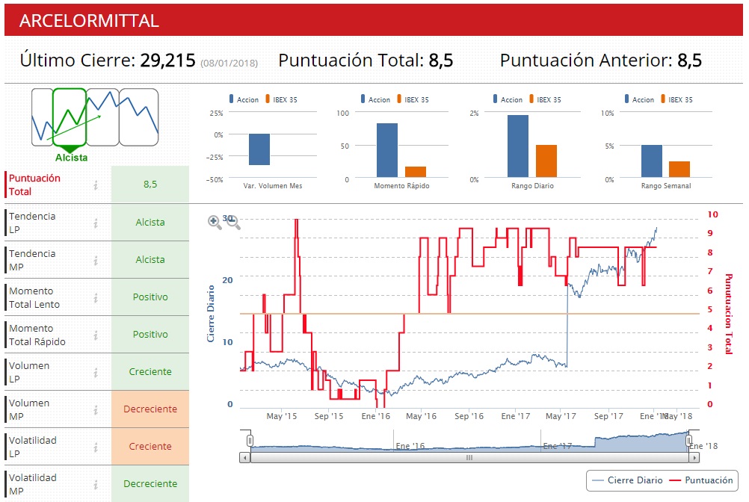Image resolution: width=749 pixels, height=502 pixels.
Task: Click the Momento Total Lento row label
Action: [34, 298]
